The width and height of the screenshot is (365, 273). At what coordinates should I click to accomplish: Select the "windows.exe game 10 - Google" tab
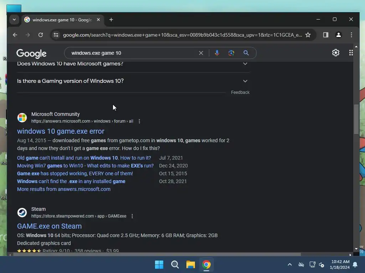(x=63, y=20)
